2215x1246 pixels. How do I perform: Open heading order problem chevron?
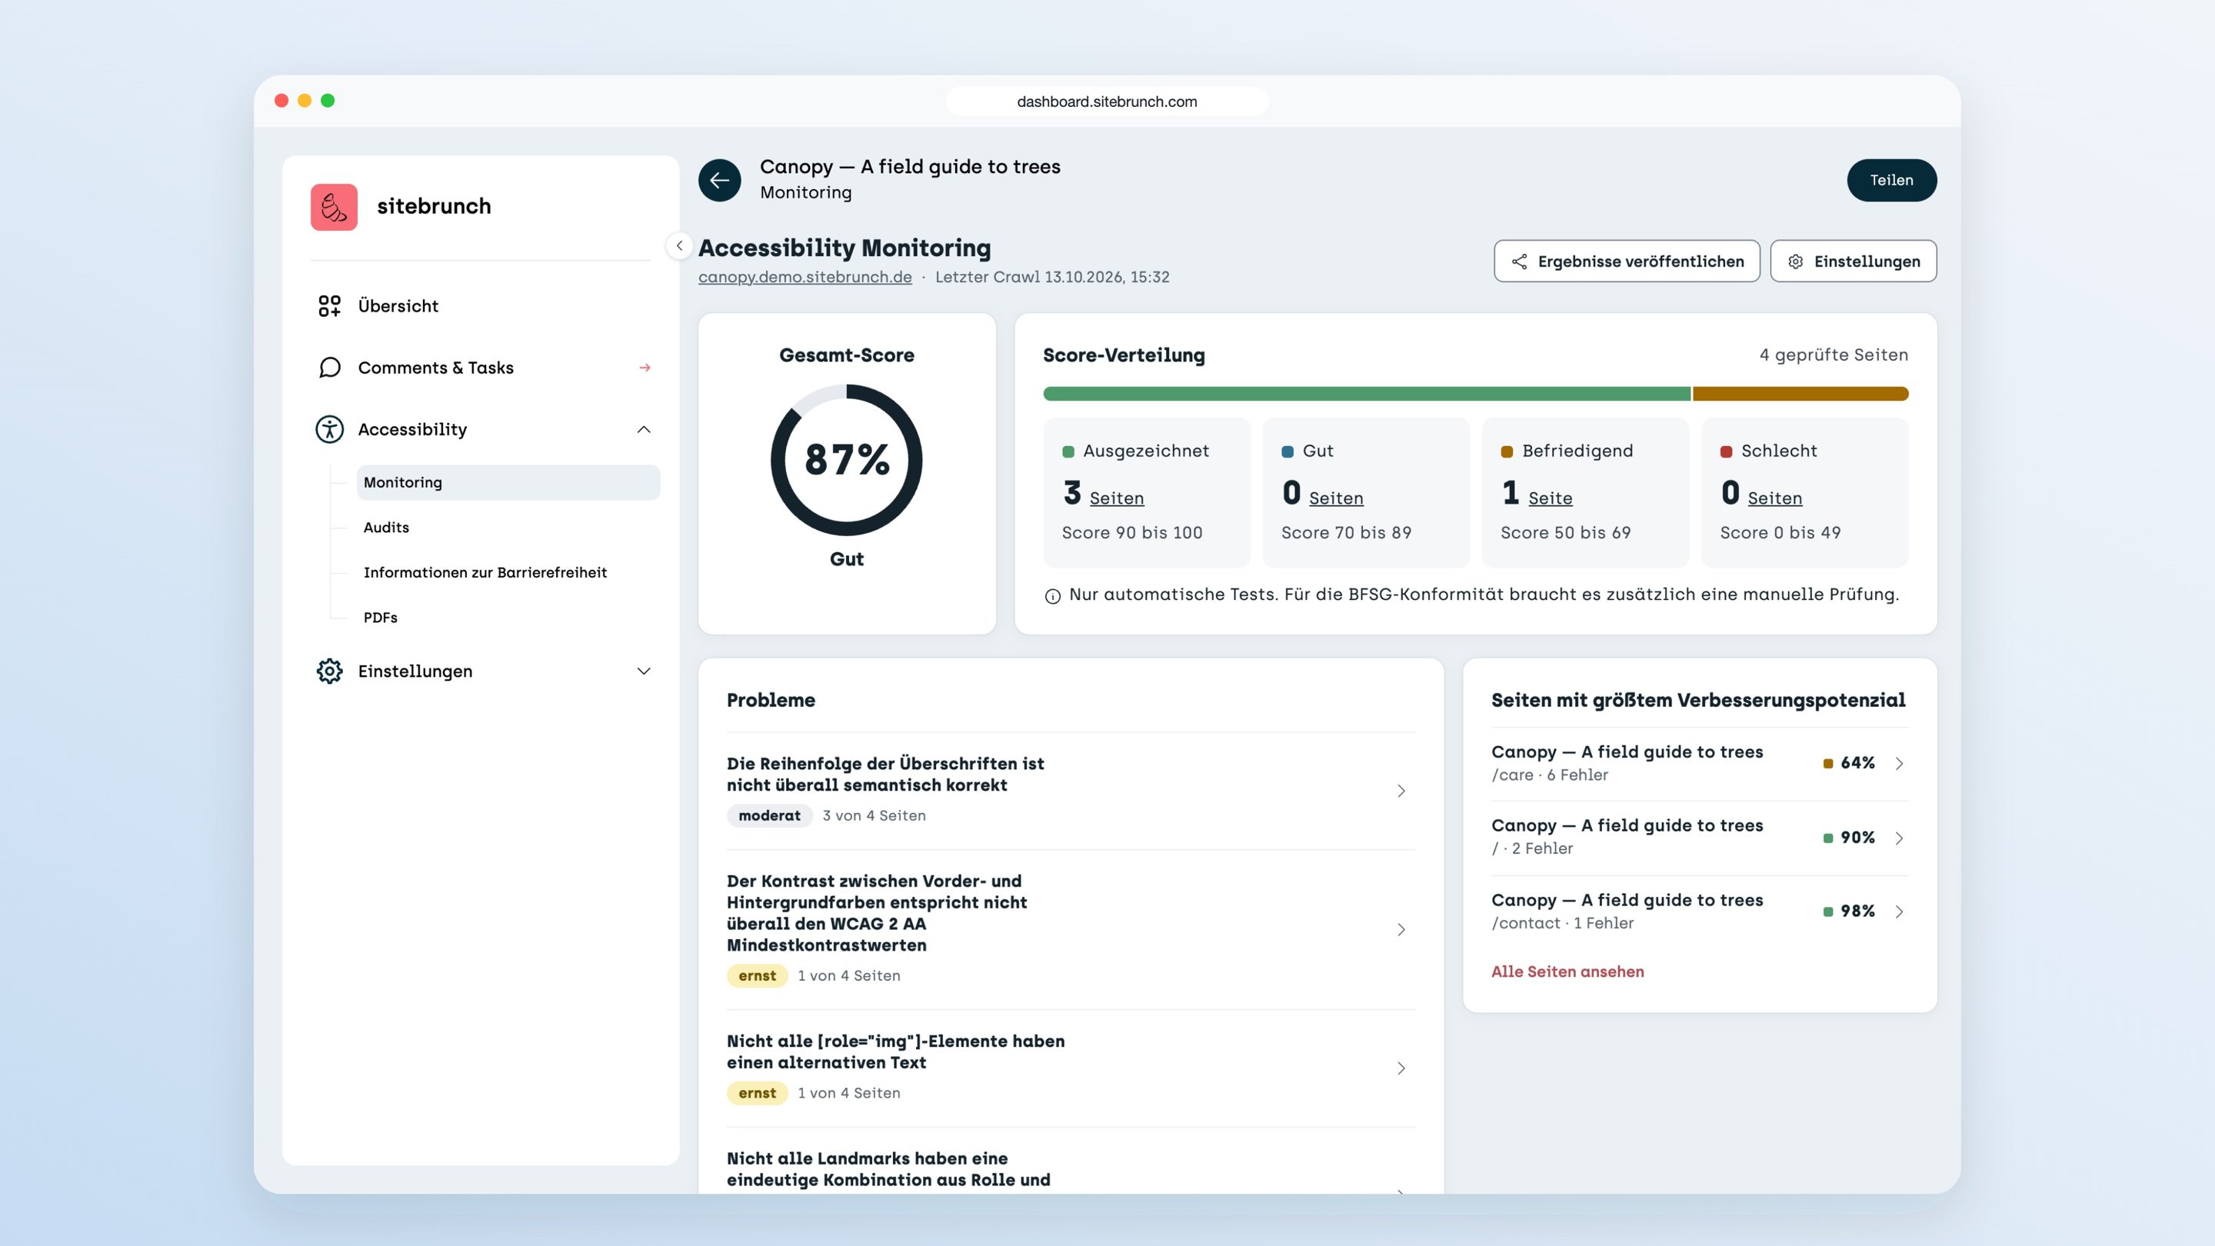coord(1401,791)
